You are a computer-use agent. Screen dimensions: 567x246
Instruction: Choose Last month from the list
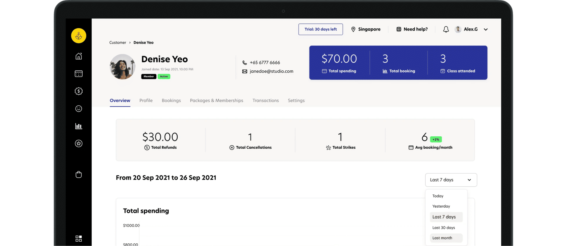446,238
